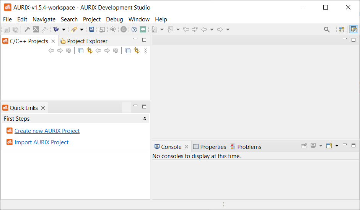Go to last edit location icon
This screenshot has width=360, height=210.
tap(186, 29)
